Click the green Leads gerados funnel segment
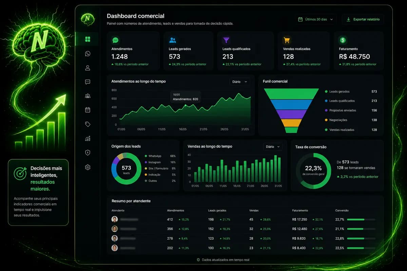Screen dimensions: 407x271 [x=291, y=93]
